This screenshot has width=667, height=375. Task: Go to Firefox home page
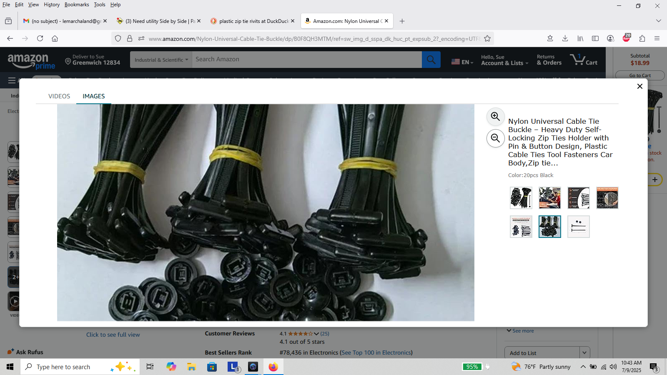55,38
